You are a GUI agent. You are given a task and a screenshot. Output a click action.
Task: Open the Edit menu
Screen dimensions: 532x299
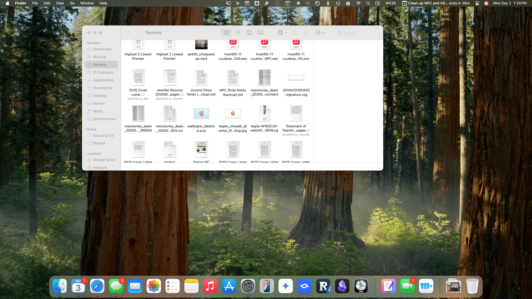point(47,3)
